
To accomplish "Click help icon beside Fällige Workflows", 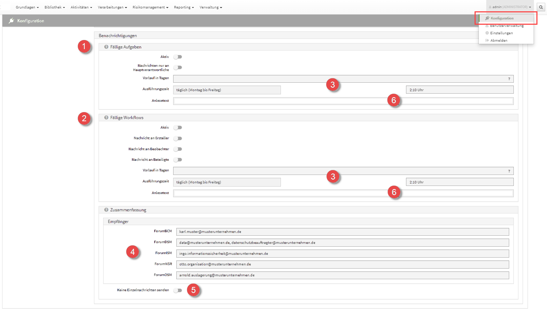I will click(106, 118).
